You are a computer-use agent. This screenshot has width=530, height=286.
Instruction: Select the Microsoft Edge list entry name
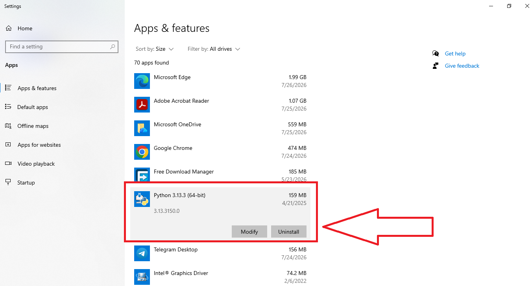pyautogui.click(x=172, y=77)
